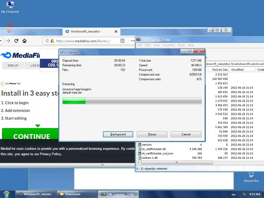
Task: Click status text 0 / 21 object(s) selected
Action: 152,169
